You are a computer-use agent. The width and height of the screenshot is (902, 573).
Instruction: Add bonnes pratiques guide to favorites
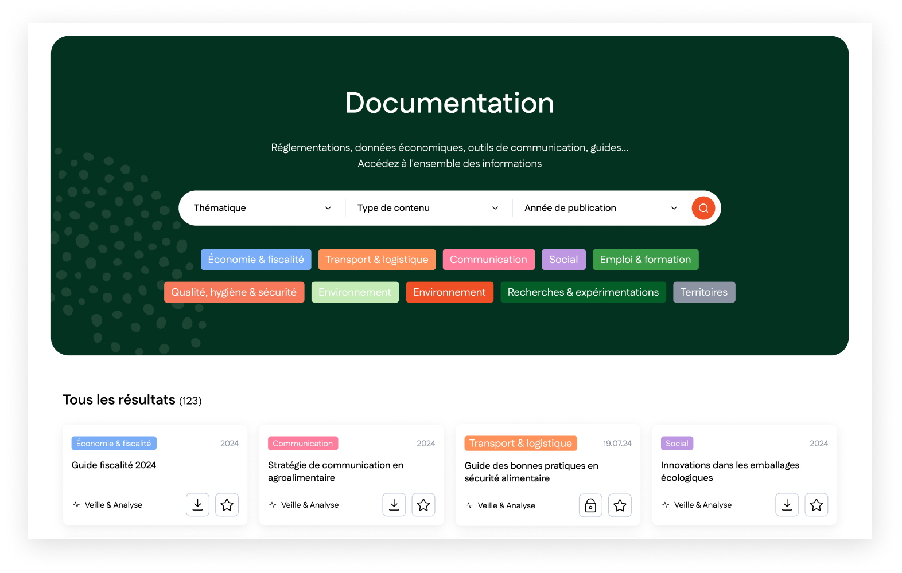click(620, 505)
